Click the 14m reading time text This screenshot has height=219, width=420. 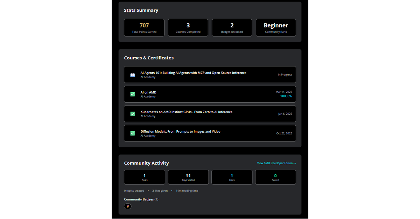pyautogui.click(x=187, y=190)
